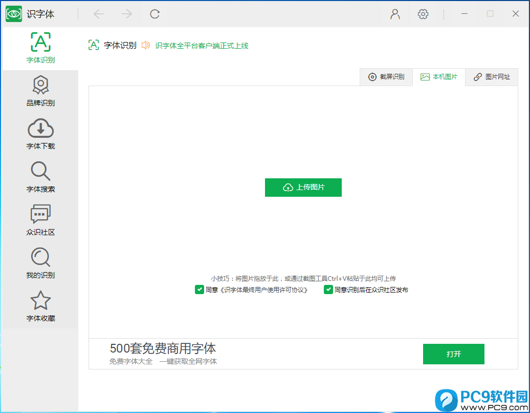Click the 打开 button
The image size is (530, 413).
pyautogui.click(x=454, y=354)
